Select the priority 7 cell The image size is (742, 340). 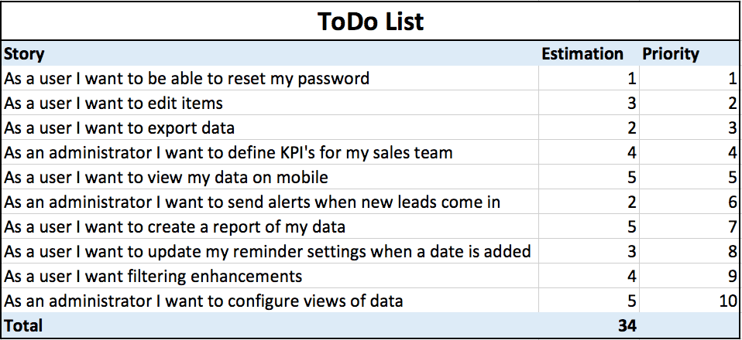pos(732,227)
